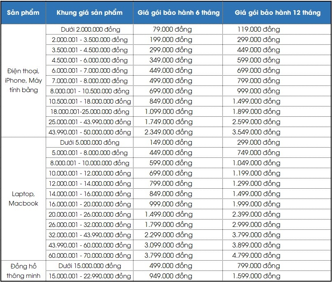
Task: Select the "43.990.001 - 50.000.000 đồng" range
Action: tap(89, 132)
